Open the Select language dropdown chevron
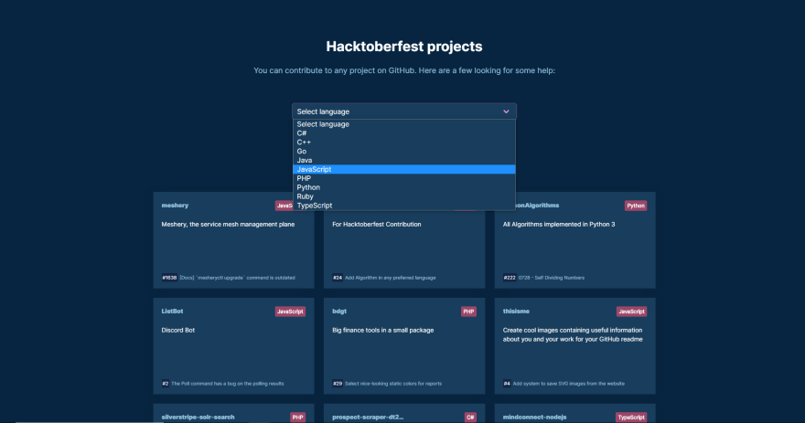This screenshot has width=805, height=423. click(506, 111)
